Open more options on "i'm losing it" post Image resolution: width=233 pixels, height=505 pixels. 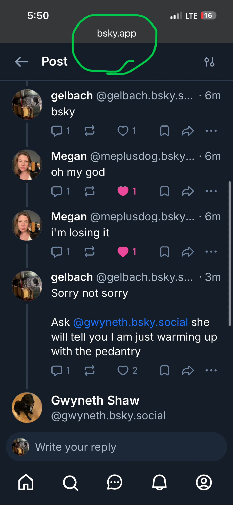(x=211, y=252)
